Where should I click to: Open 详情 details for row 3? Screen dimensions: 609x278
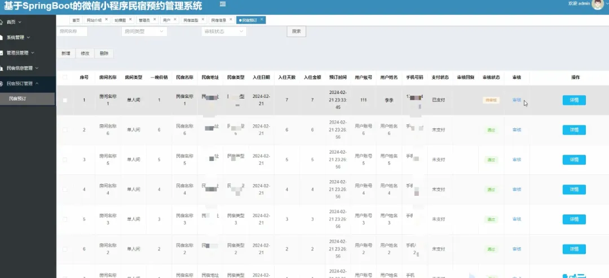[574, 160]
